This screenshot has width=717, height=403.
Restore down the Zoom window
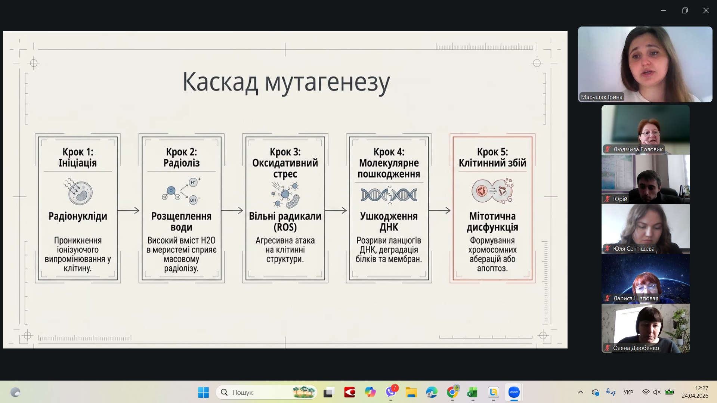pos(684,10)
